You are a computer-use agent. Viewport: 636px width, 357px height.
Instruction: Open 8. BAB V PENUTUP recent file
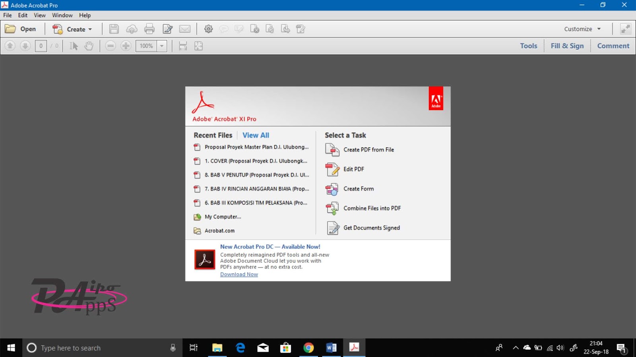click(x=251, y=175)
